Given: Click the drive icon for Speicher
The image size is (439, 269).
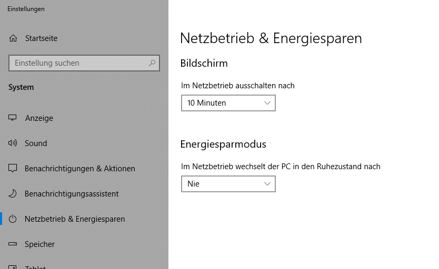Looking at the screenshot, I should point(13,244).
